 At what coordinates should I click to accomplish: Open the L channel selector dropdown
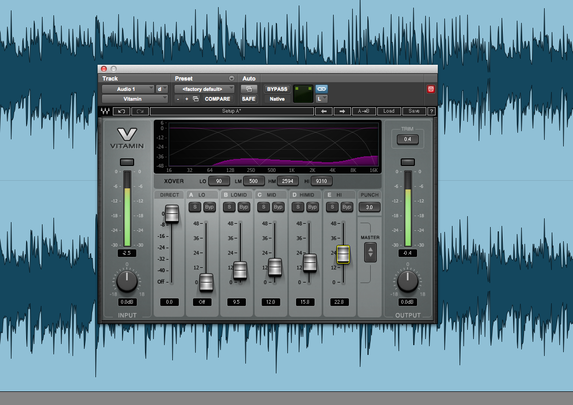(x=322, y=99)
